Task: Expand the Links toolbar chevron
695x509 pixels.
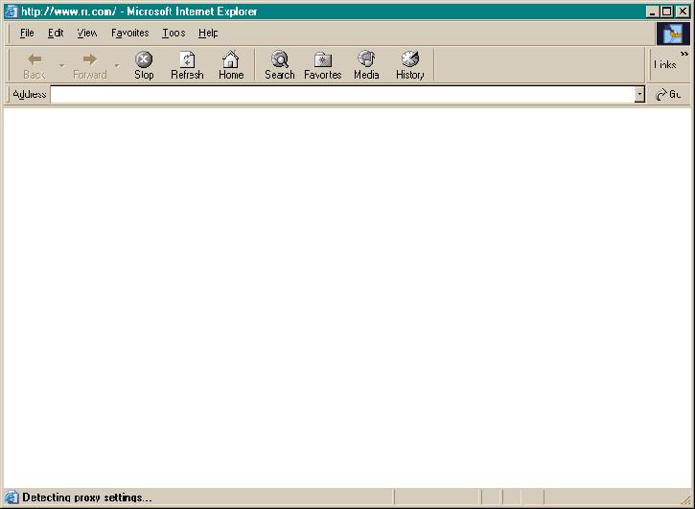Action: 684,54
